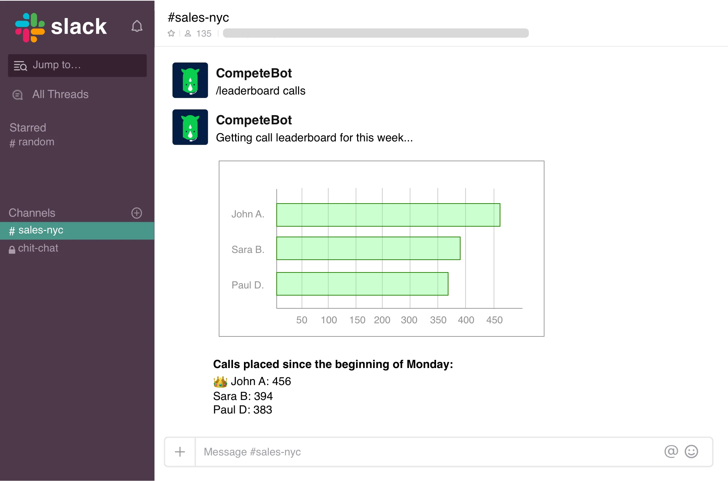This screenshot has width=728, height=481.
Task: Click CompeteBot name above /leaderboard calls
Action: [x=254, y=73]
